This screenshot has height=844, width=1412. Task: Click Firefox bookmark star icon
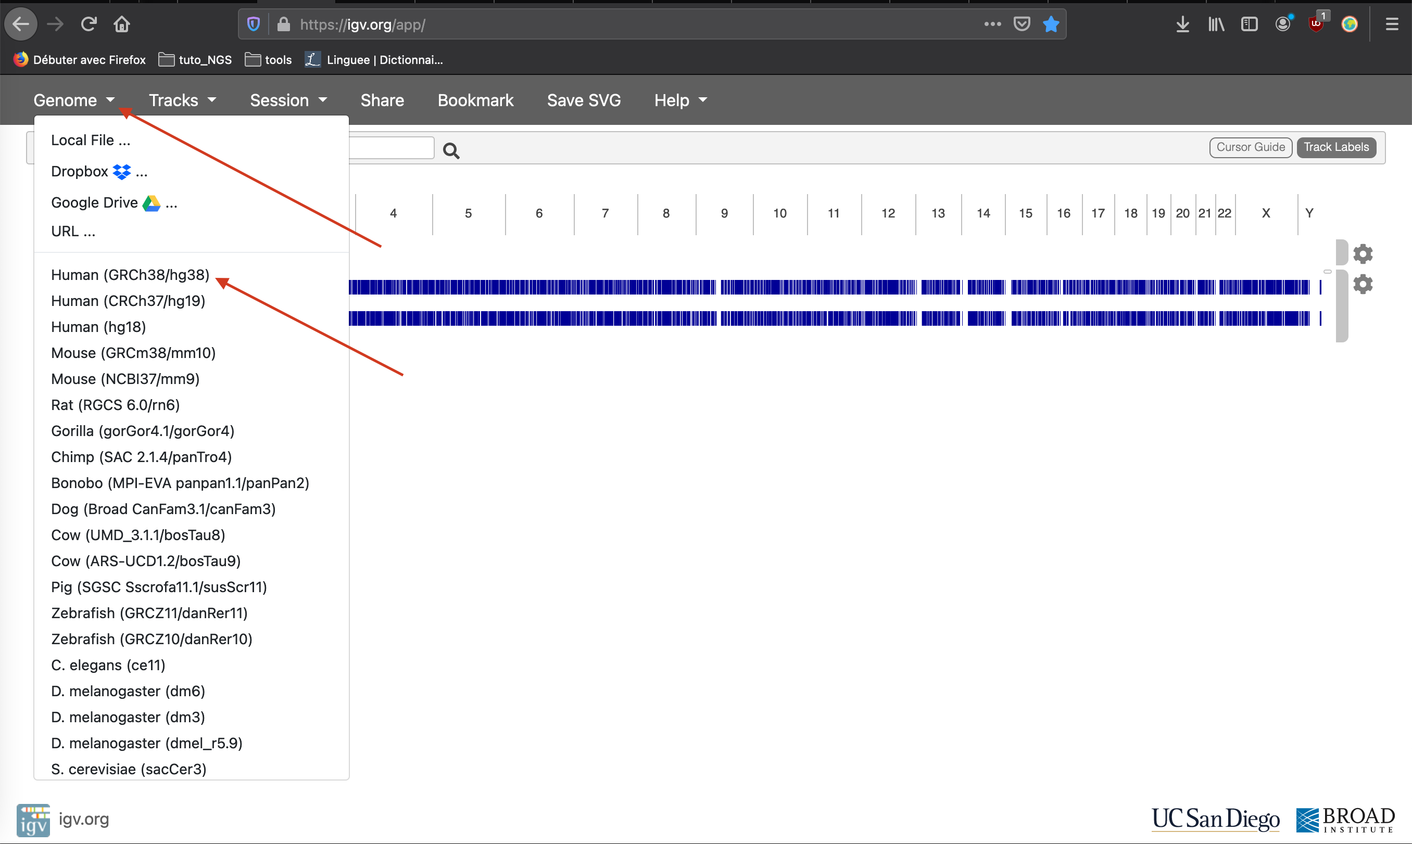pos(1051,24)
